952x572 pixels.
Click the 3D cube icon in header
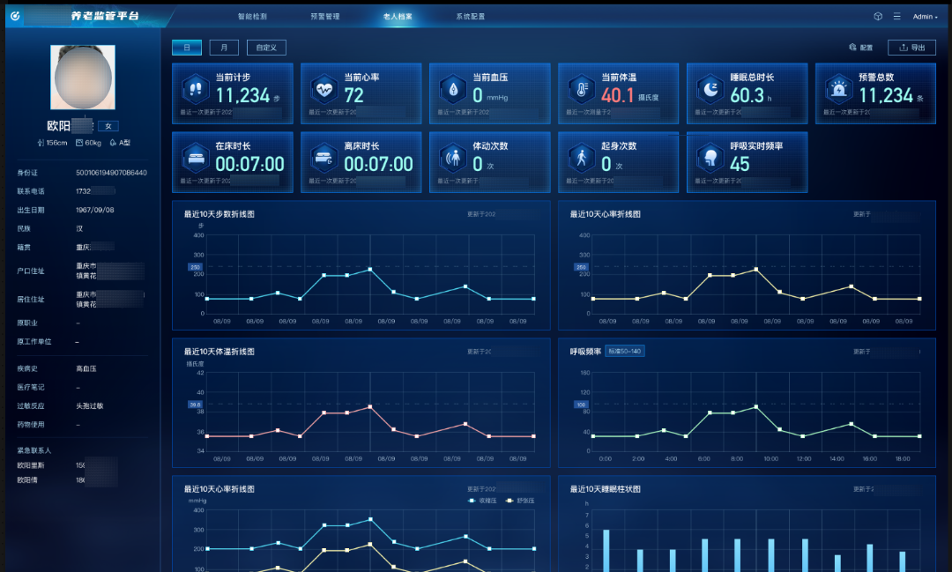pos(878,17)
